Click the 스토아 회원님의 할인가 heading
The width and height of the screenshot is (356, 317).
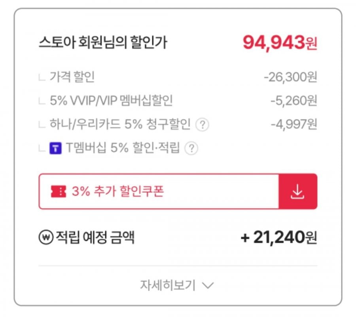103,43
